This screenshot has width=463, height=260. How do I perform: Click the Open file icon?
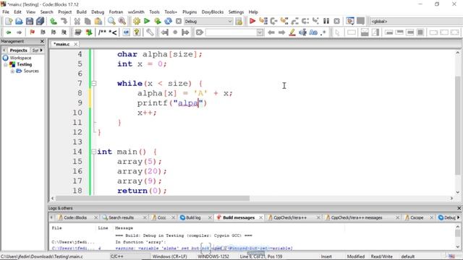(x=19, y=21)
